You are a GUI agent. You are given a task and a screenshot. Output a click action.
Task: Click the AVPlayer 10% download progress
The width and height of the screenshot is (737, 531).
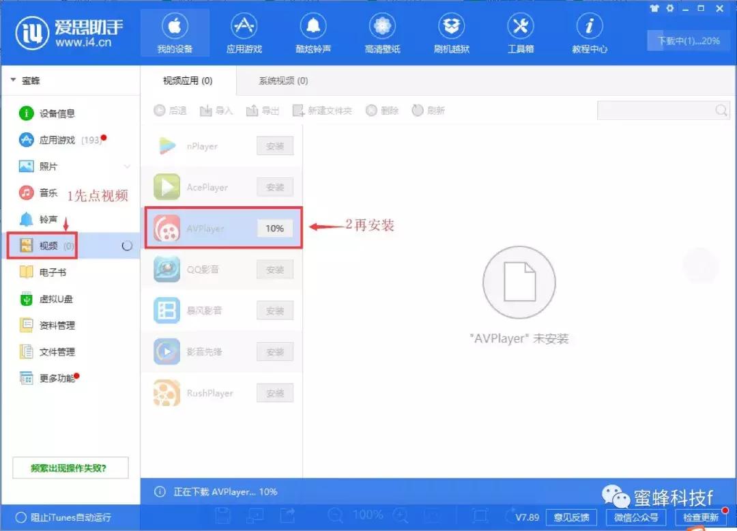[x=274, y=228]
